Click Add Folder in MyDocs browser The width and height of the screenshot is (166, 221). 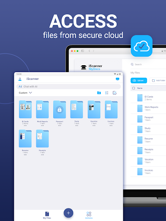(158, 80)
